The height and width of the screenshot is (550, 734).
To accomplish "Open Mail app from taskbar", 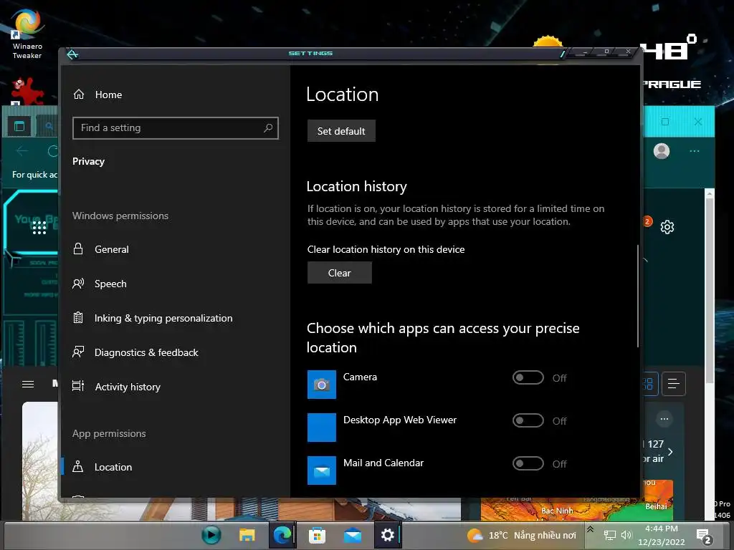I will click(352, 535).
